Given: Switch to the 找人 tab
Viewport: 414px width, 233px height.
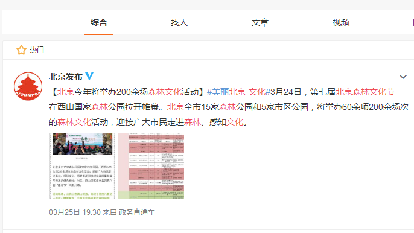Looking at the screenshot, I should [179, 22].
